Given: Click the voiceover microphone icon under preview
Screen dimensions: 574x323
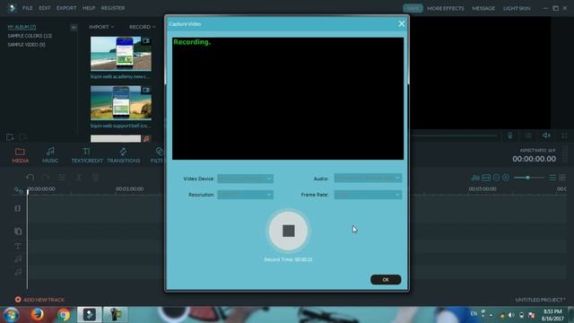Looking at the screenshot, I should (x=510, y=135).
